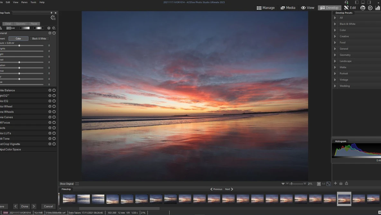Expand the Wedding presets category
Image resolution: width=381 pixels, height=215 pixels.
(335, 86)
